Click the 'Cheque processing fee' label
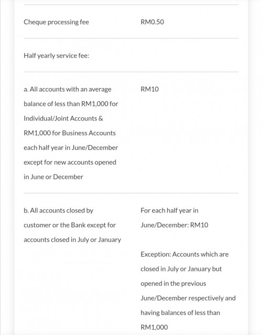Viewport: 262px width, 335px height. pyautogui.click(x=56, y=22)
